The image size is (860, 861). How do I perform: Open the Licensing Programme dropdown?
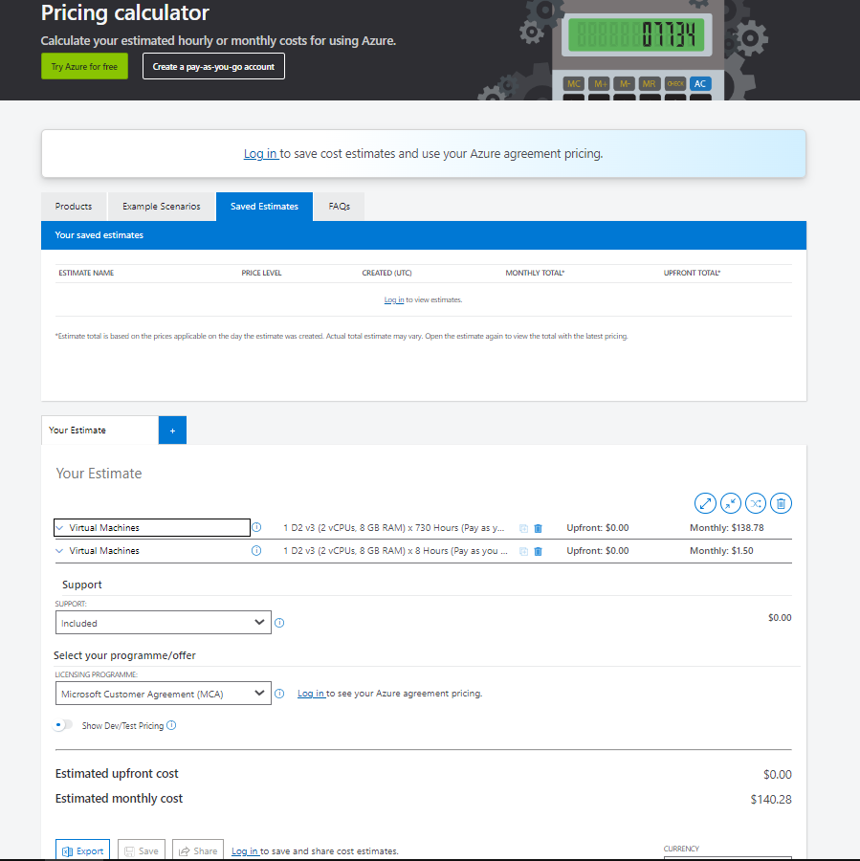pos(163,694)
